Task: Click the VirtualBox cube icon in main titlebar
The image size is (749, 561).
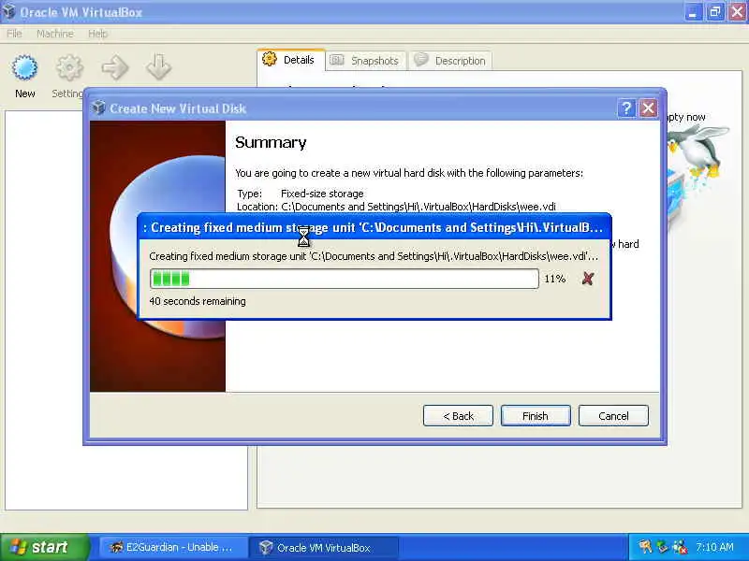Action: pos(8,11)
